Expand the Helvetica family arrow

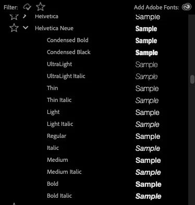(25, 17)
